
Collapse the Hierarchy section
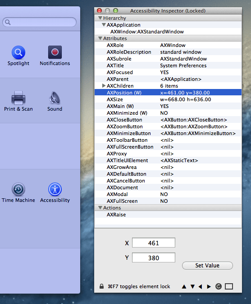(100, 18)
